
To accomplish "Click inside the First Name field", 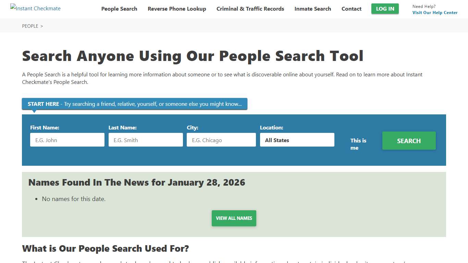I will 67,140.
